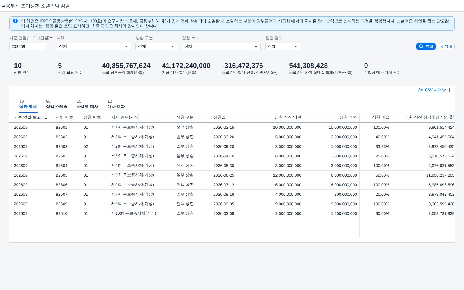Viewport: 464px width, 290px height.
Task: Click the 상환 구분 column header
Action: [192, 117]
